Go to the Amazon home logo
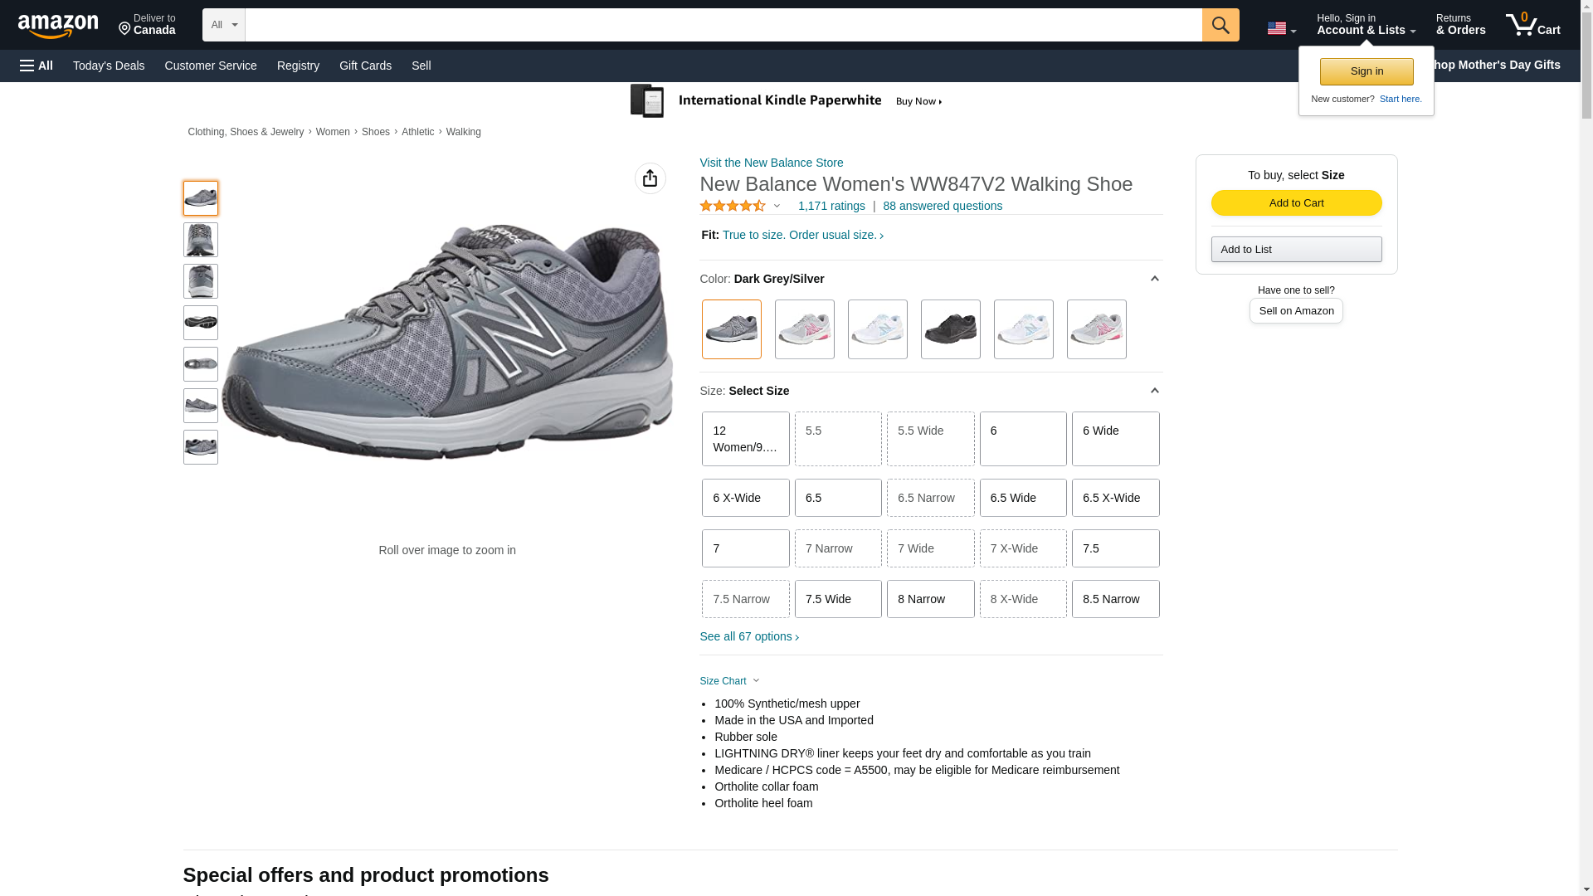 [x=58, y=26]
